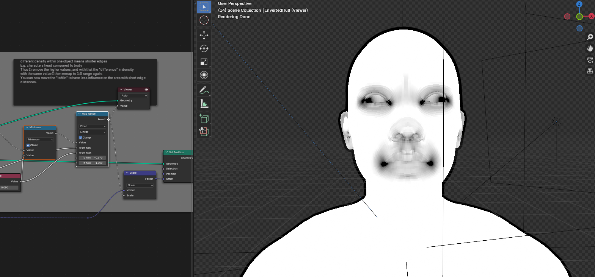Collapse the Set Position node
The width and height of the screenshot is (595, 277).
166,153
